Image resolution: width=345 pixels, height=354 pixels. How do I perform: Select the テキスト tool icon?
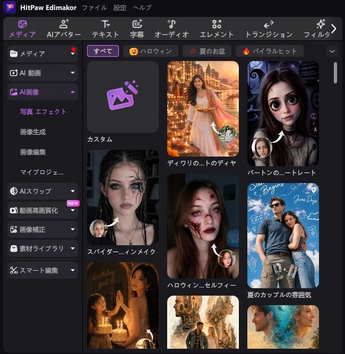106,24
